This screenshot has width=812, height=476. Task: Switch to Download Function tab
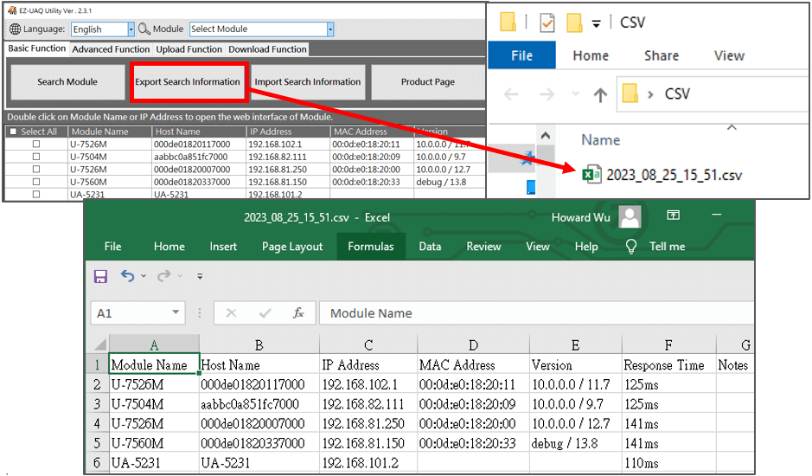pyautogui.click(x=268, y=49)
